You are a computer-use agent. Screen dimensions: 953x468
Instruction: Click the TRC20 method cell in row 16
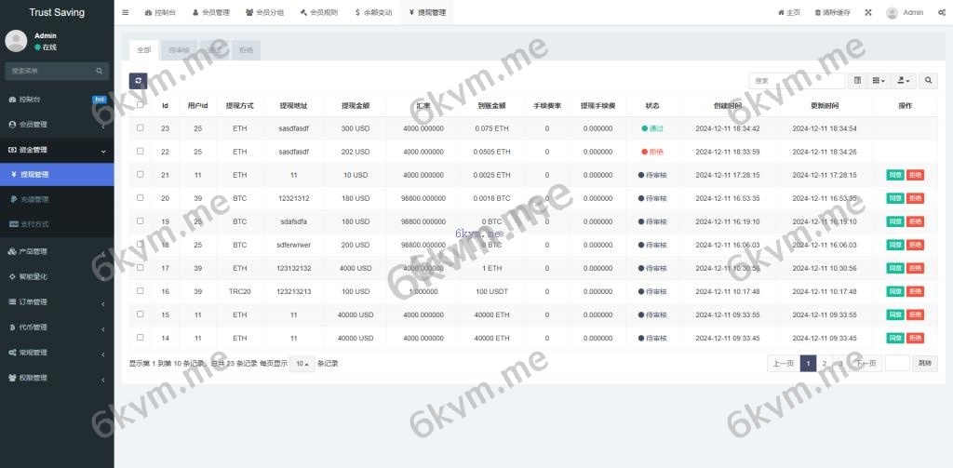click(239, 292)
